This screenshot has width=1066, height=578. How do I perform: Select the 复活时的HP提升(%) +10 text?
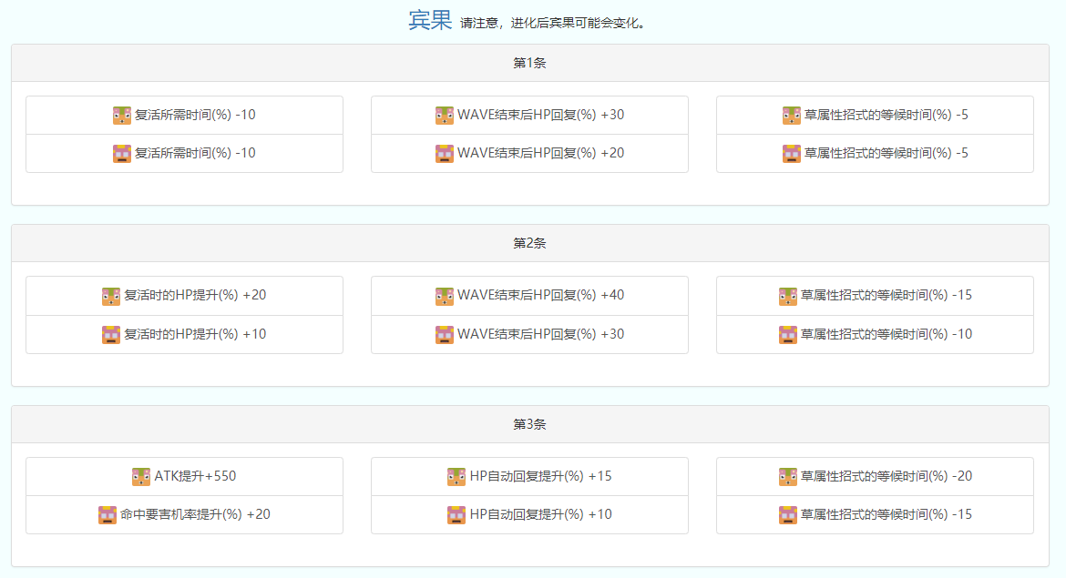click(x=195, y=334)
